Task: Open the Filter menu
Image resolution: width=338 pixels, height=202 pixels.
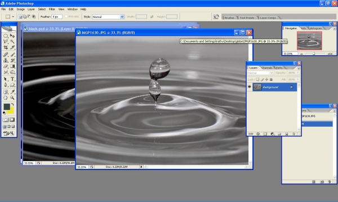Action: coord(52,9)
